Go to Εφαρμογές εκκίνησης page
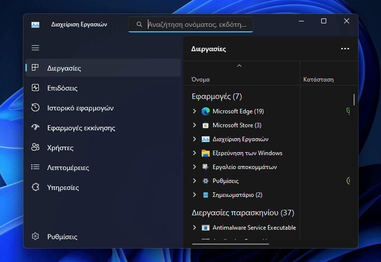Viewport: 381px width, 262px height. (103, 128)
